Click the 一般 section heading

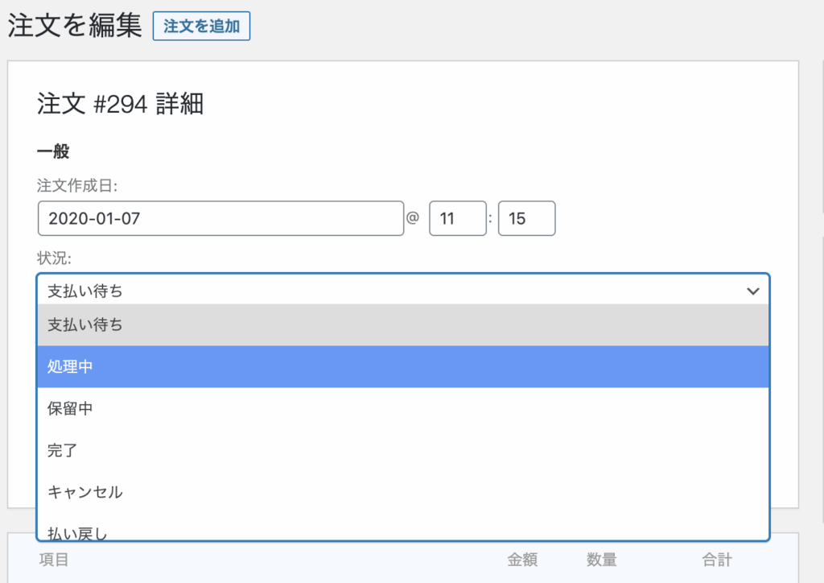pos(53,151)
